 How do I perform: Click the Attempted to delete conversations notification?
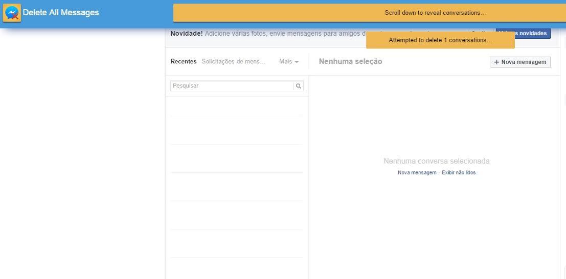(x=440, y=40)
